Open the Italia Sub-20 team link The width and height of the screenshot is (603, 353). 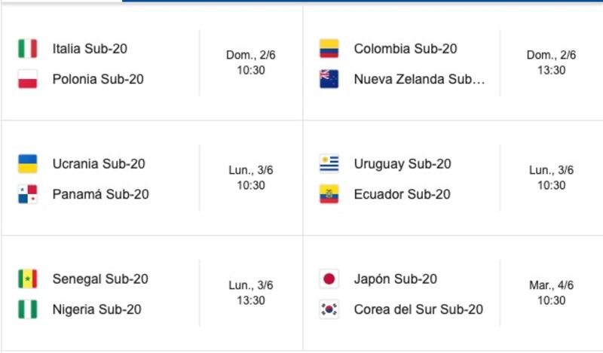coord(90,49)
